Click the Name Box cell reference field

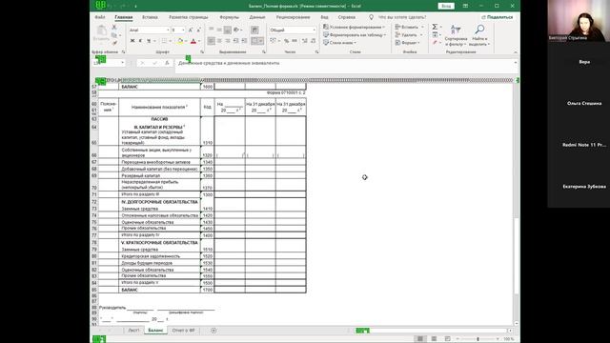pyautogui.click(x=110, y=63)
